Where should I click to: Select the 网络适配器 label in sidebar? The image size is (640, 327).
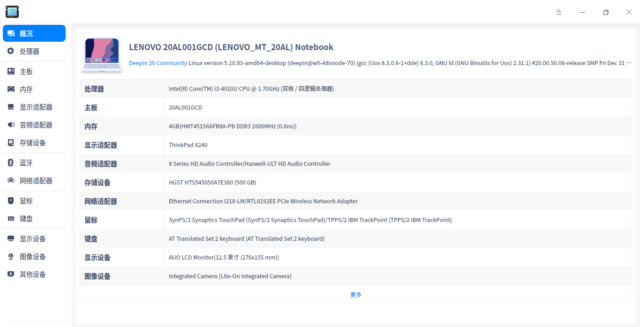[x=36, y=181]
